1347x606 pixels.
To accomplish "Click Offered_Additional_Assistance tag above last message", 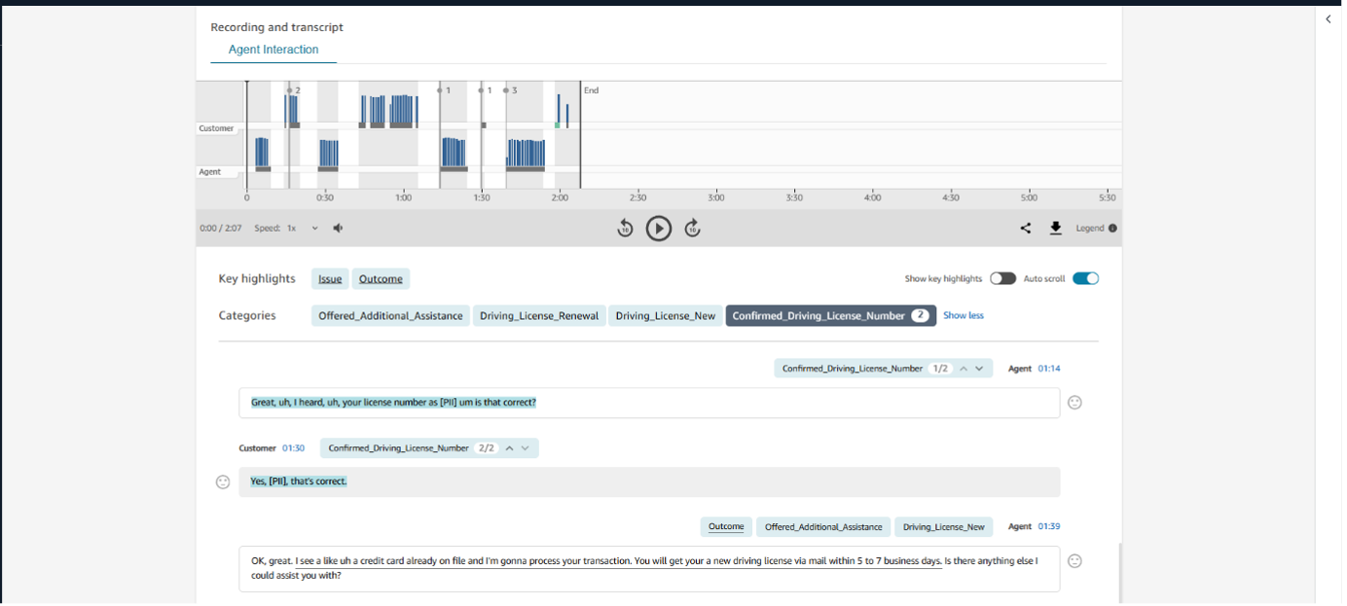I will pyautogui.click(x=823, y=527).
